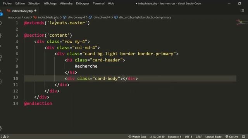This screenshot has height=139, width=248.
Task: Open the Sélection menu
Action: [34, 3]
